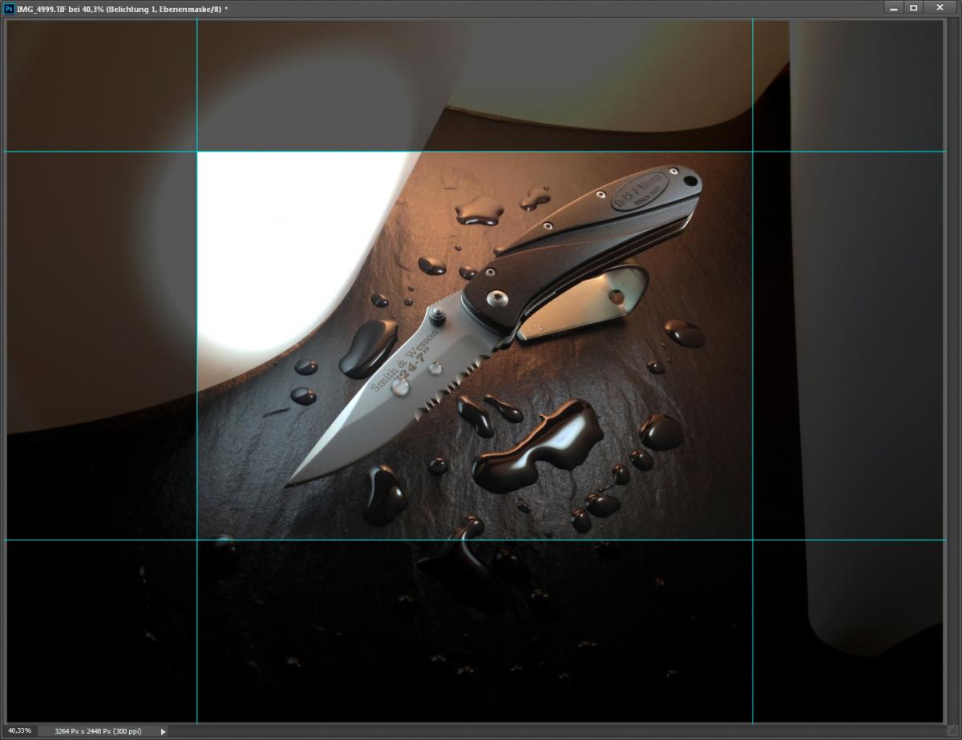Minimize the document window
This screenshot has width=962, height=740.
tap(895, 8)
